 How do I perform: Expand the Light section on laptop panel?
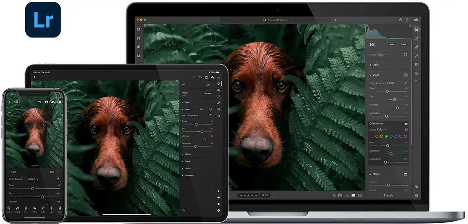point(375,64)
